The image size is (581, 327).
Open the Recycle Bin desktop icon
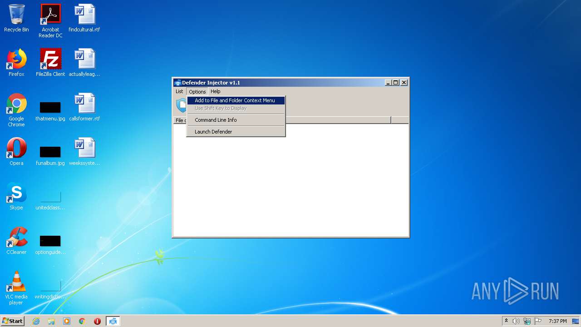click(16, 18)
